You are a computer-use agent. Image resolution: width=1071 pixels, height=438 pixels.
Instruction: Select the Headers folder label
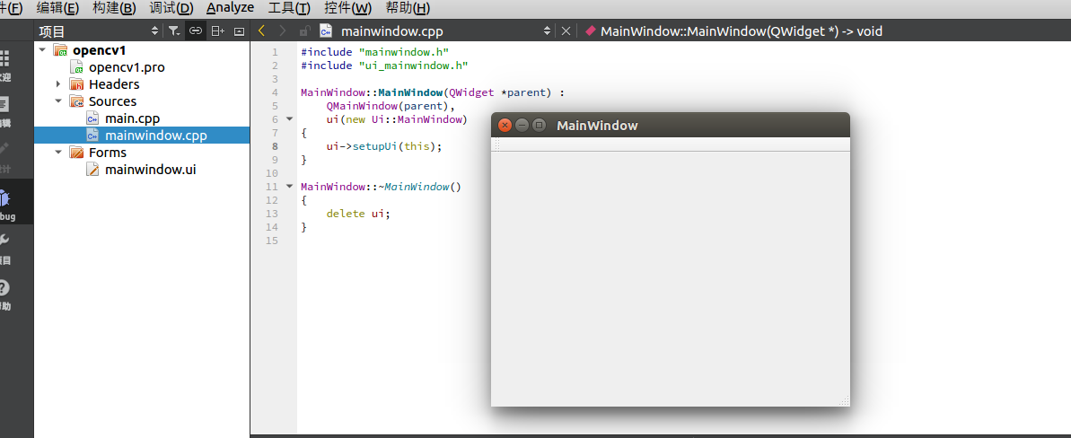click(114, 84)
